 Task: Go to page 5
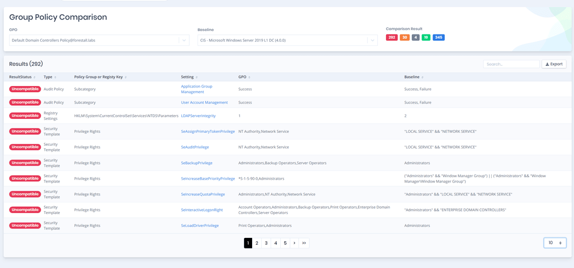[285, 243]
